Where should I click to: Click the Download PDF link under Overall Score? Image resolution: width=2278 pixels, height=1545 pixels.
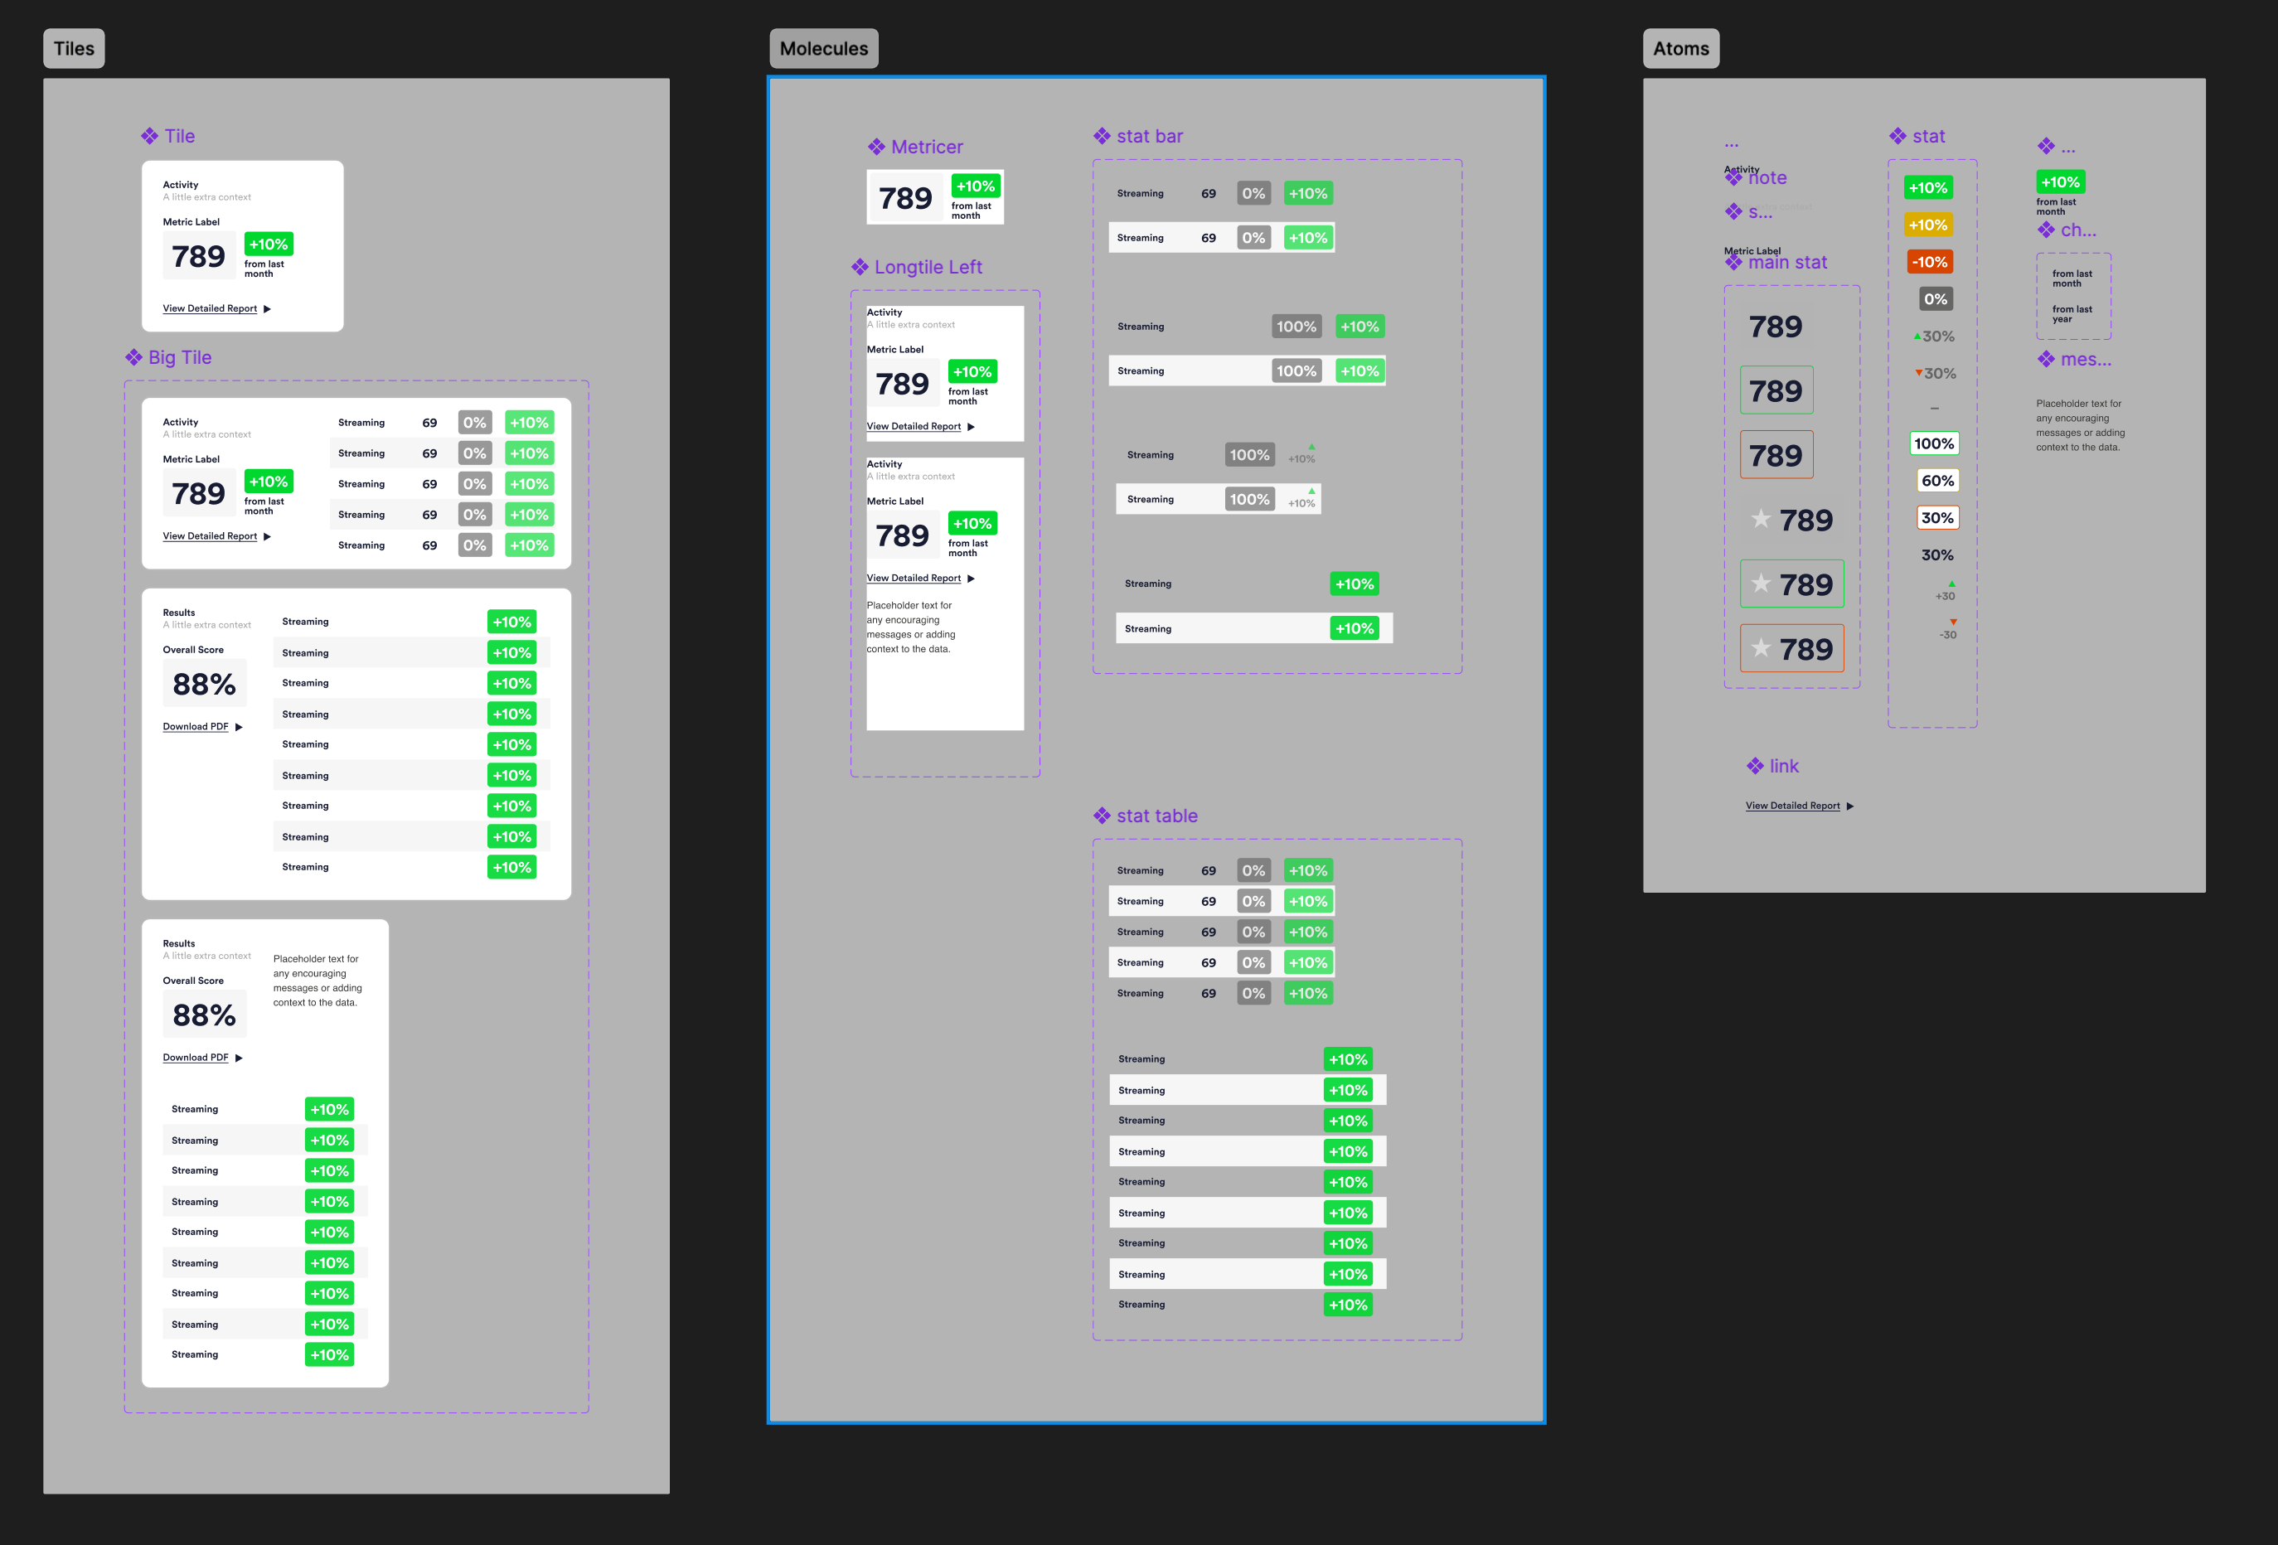[x=195, y=726]
